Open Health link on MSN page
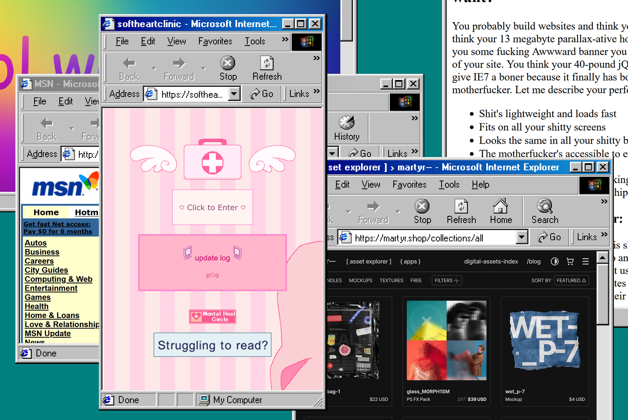The height and width of the screenshot is (420, 628). point(37,306)
